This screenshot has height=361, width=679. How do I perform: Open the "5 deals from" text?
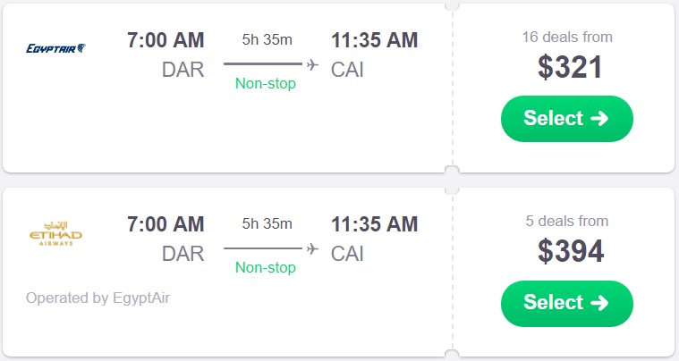[567, 221]
